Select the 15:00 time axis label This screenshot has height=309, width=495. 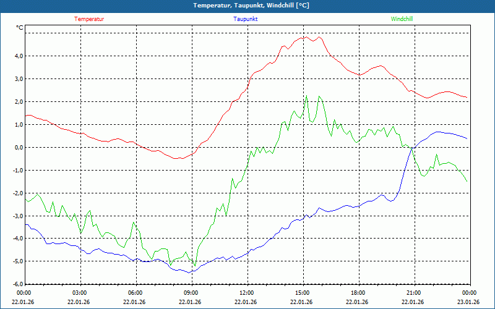(x=302, y=293)
